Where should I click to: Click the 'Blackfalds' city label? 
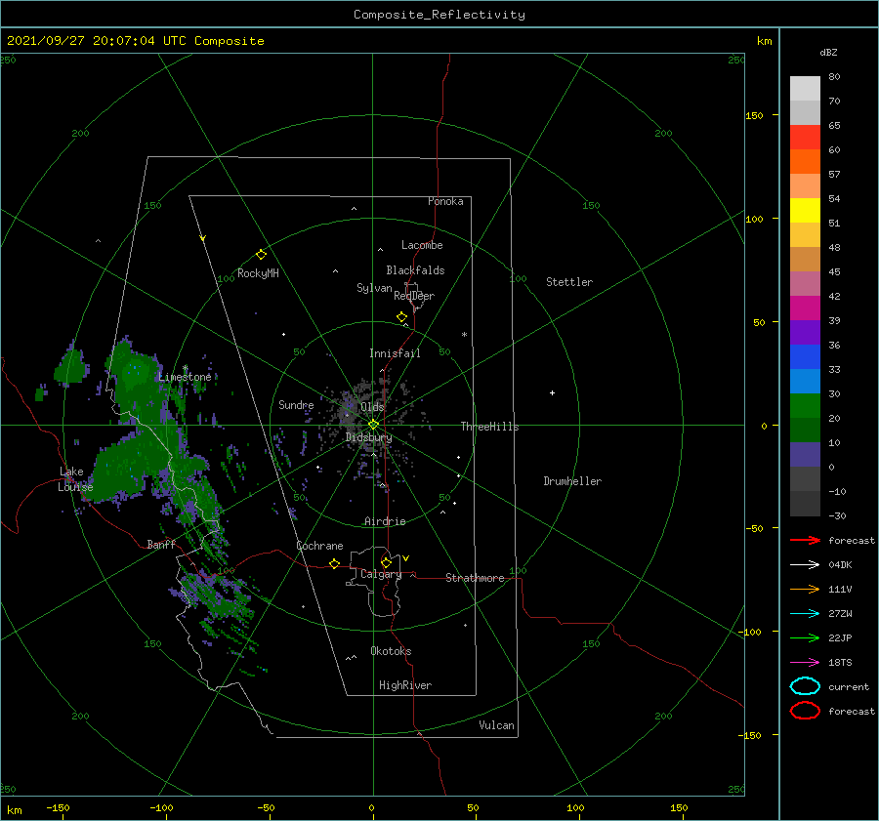click(x=415, y=270)
